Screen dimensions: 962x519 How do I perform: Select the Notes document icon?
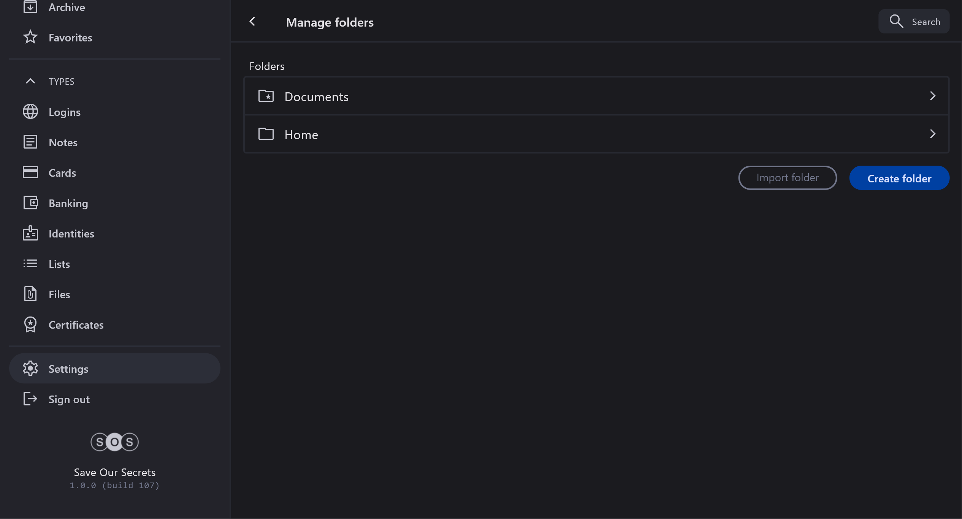coord(30,142)
